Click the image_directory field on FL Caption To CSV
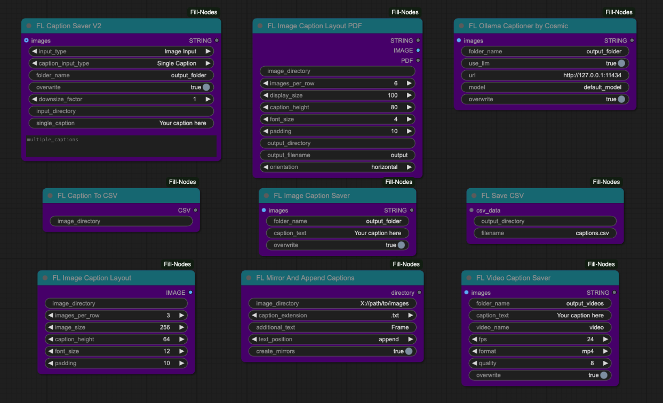This screenshot has width=663, height=403. (121, 221)
